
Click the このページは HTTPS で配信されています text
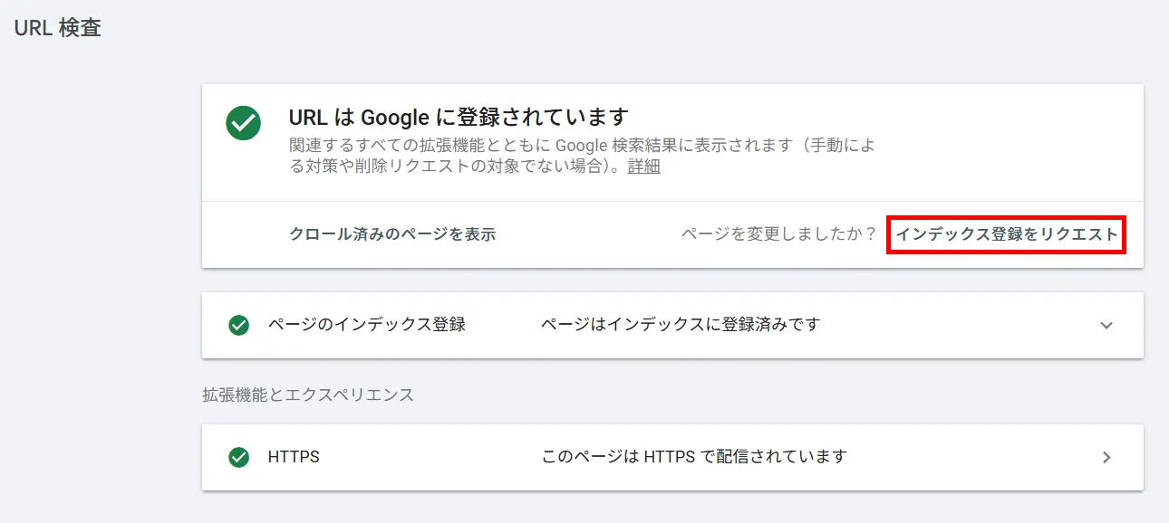click(x=694, y=457)
